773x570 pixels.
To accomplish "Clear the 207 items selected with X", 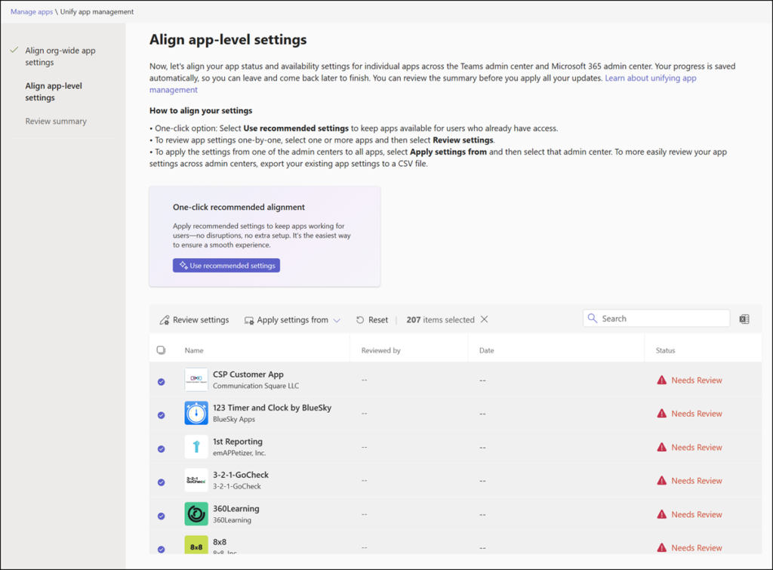I will tap(485, 319).
